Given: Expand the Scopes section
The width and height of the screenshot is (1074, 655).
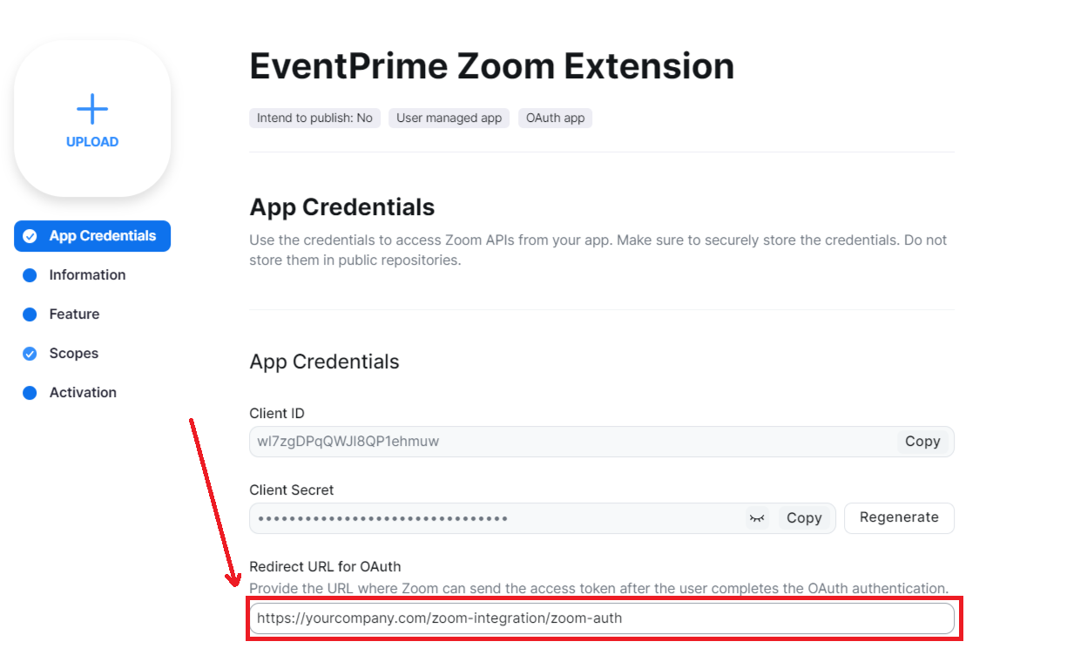Looking at the screenshot, I should click(x=75, y=353).
